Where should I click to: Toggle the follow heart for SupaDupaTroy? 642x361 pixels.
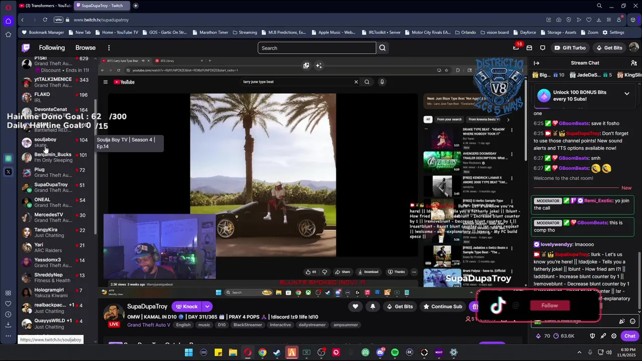coord(356,306)
